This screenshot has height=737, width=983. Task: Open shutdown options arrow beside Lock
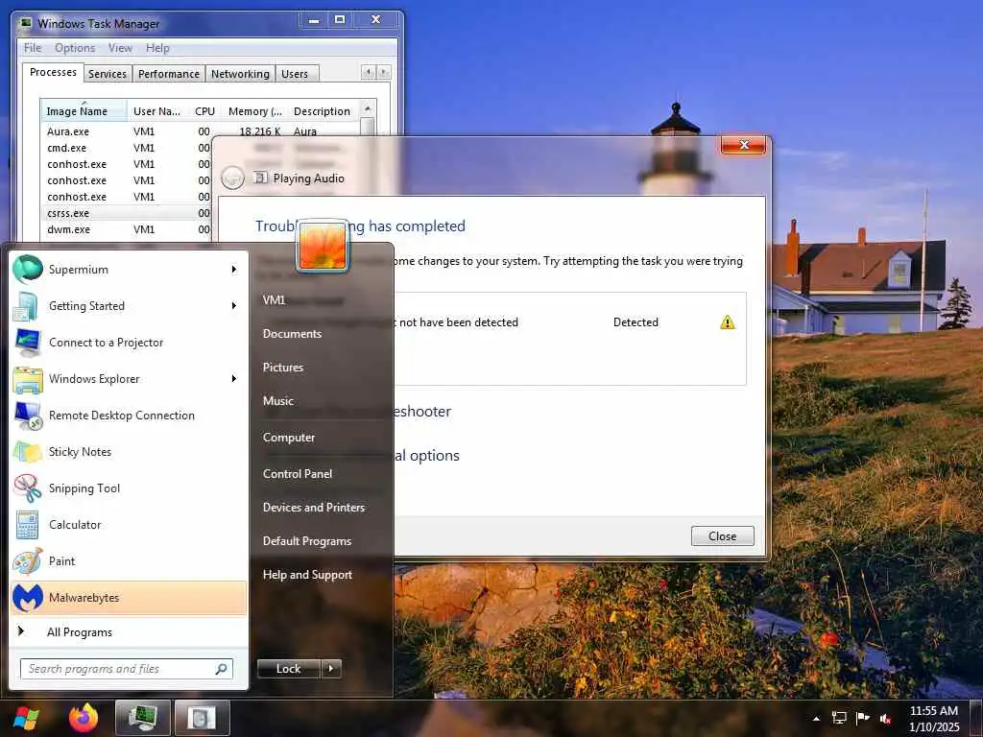[331, 669]
